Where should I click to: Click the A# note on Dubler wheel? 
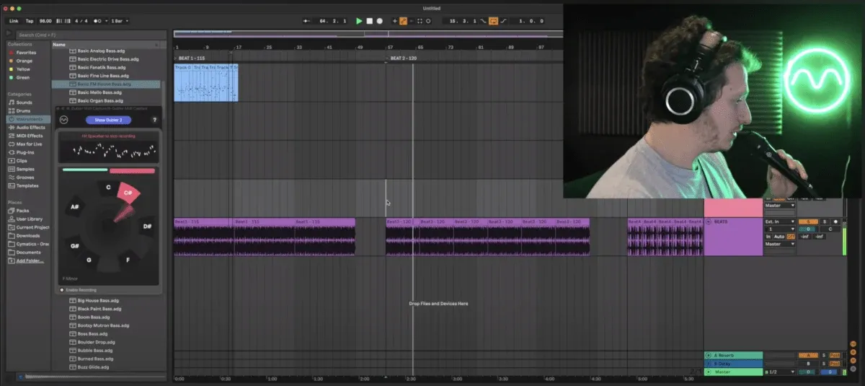75,207
